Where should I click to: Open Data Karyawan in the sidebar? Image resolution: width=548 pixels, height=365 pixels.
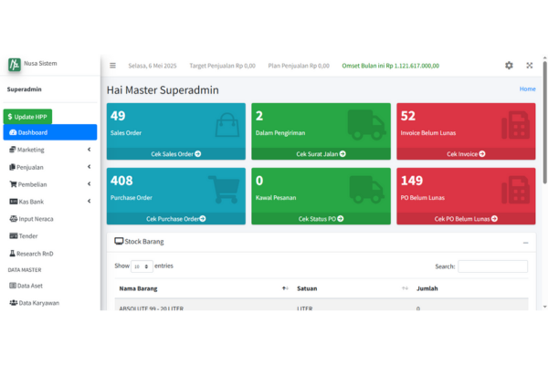pos(40,302)
